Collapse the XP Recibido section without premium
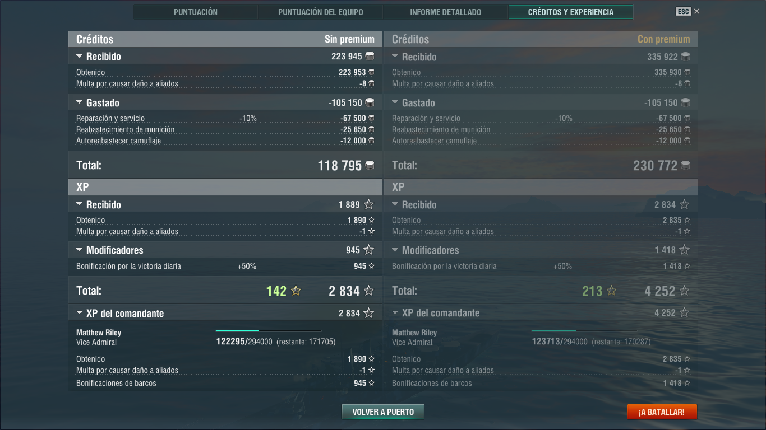 click(x=80, y=205)
